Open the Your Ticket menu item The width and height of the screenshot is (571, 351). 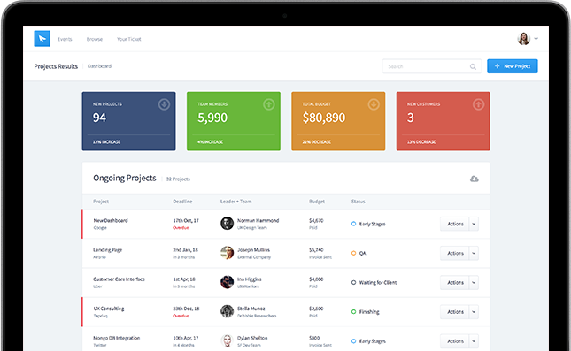point(129,39)
